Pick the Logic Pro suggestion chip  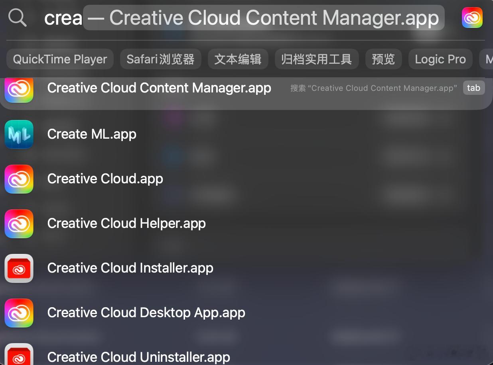[440, 59]
